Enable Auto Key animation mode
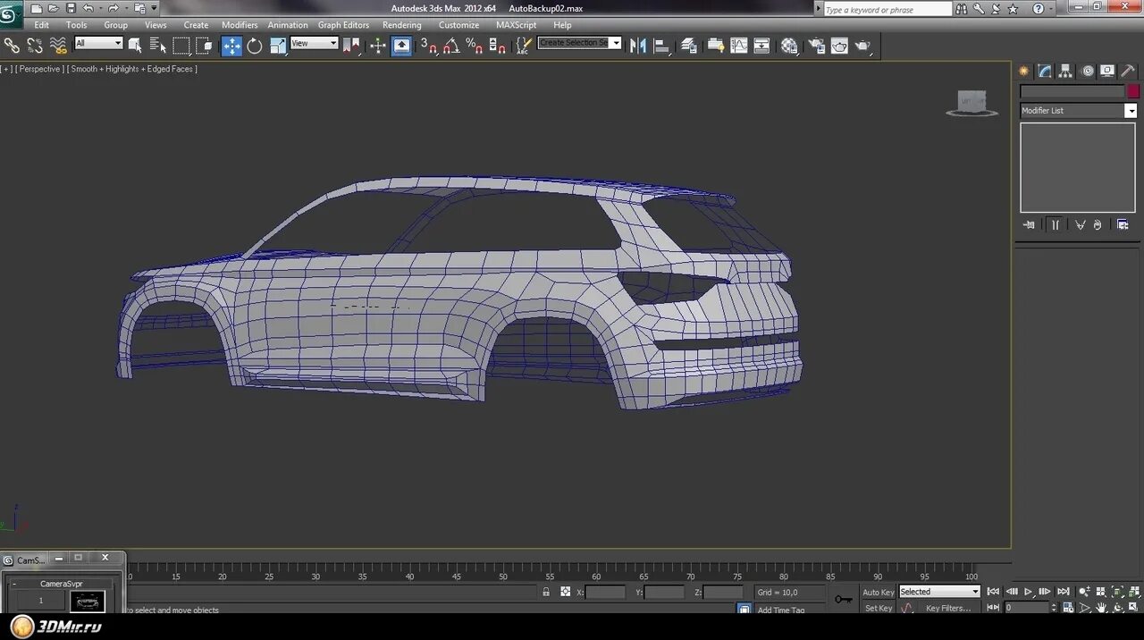 pos(878,592)
